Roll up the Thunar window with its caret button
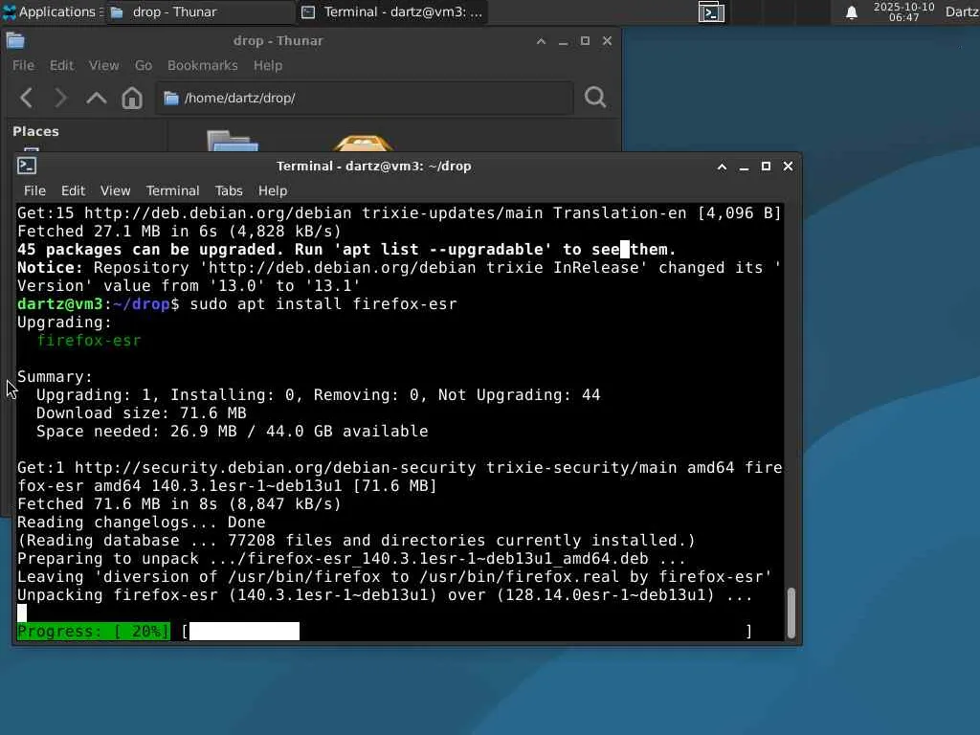This screenshot has height=735, width=980. [542, 41]
